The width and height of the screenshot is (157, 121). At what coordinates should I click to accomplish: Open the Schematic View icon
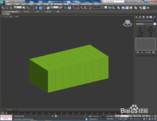click(131, 8)
